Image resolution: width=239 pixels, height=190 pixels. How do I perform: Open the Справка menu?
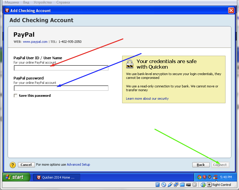(63, 2)
